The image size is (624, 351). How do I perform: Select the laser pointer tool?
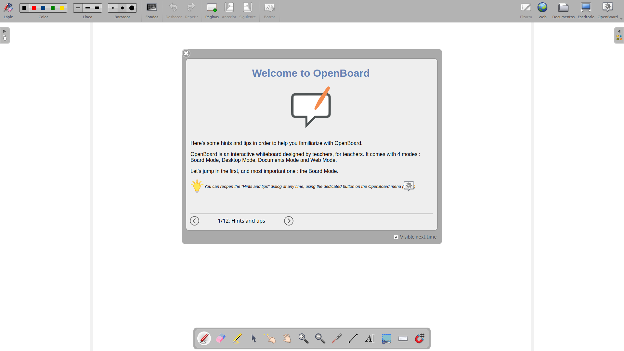(x=337, y=339)
